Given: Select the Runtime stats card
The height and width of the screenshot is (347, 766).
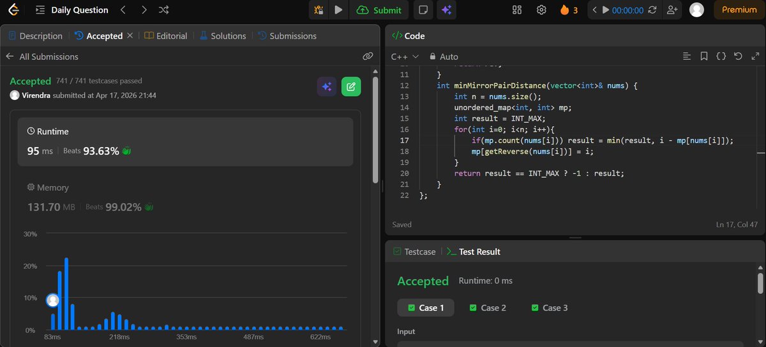Looking at the screenshot, I should click(185, 141).
